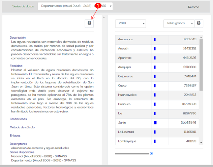This screenshot has width=213, height=167.
Task: Click the Ancash row label
Action: pyautogui.click(x=123, y=48)
